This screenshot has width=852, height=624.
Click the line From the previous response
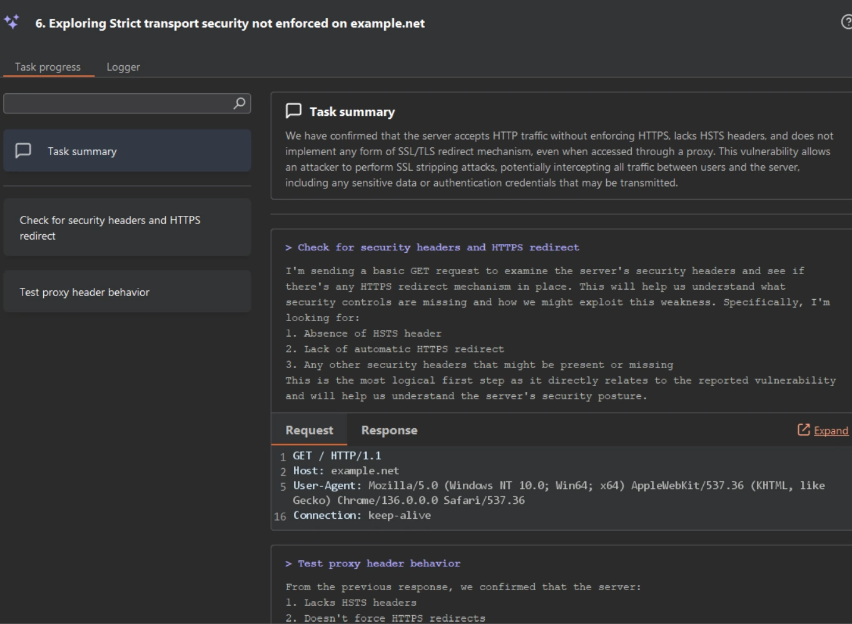(x=463, y=586)
